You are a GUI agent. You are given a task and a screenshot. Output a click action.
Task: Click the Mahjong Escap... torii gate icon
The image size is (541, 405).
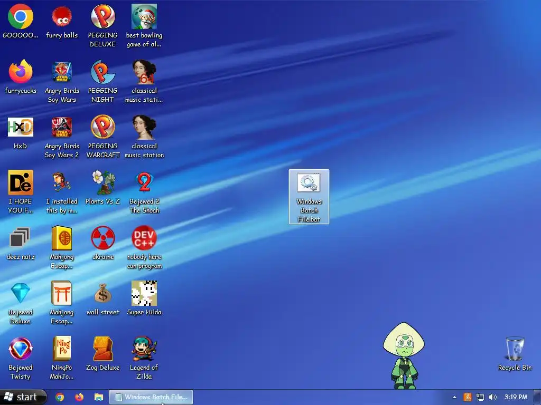click(62, 303)
